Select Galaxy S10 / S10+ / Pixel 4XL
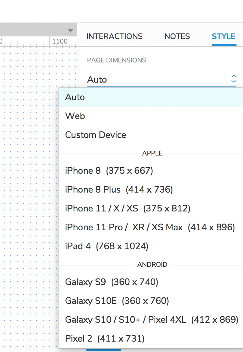This screenshot has width=243, height=352. pyautogui.click(x=151, y=320)
